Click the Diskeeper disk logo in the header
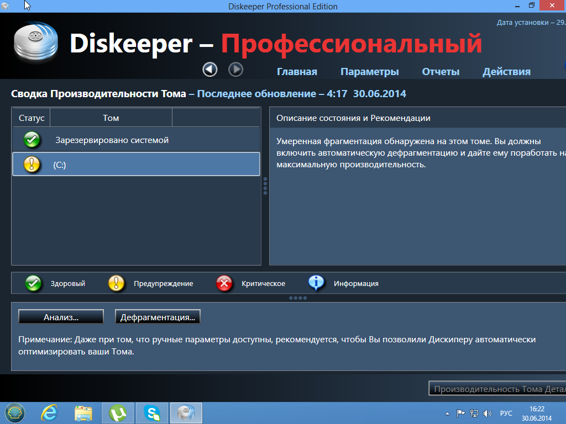Image resolution: width=566 pixels, height=424 pixels. [x=36, y=41]
